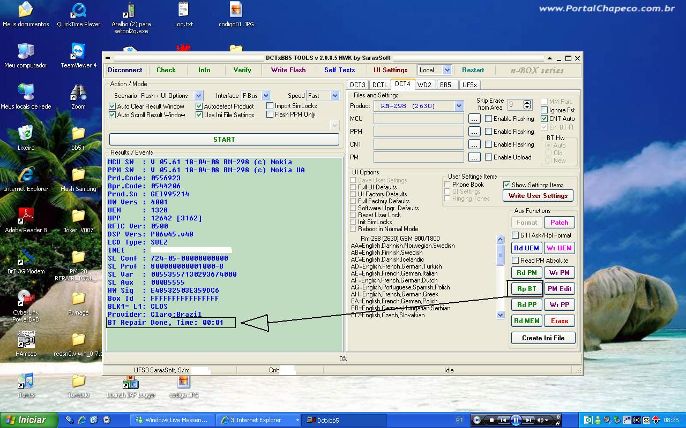Click Disconnect toolbar button
686x428 pixels.
point(125,70)
